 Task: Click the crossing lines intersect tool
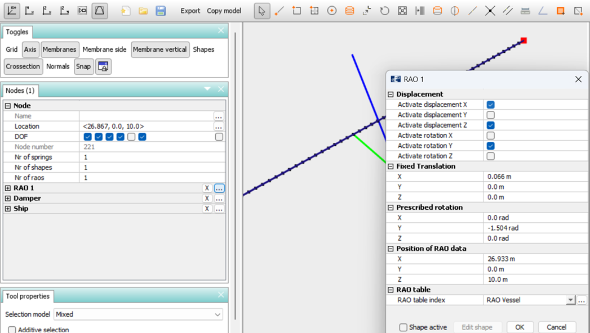click(x=490, y=11)
